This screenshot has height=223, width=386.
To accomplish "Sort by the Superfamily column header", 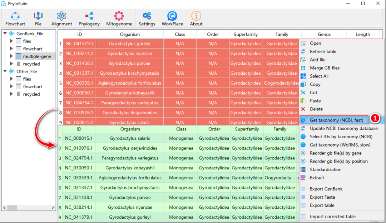I will pyautogui.click(x=246, y=34).
